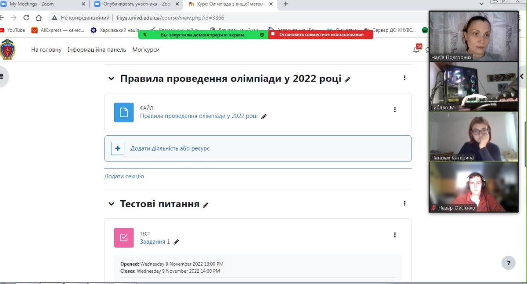527x284 pixels.
Task: Open three-dot menu for Завдання 1 test
Action: click(x=395, y=235)
